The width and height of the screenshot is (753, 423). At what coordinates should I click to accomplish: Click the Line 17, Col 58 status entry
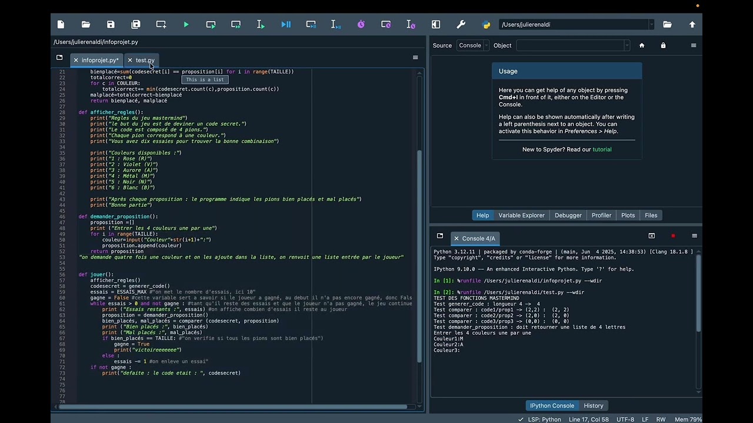tap(589, 419)
